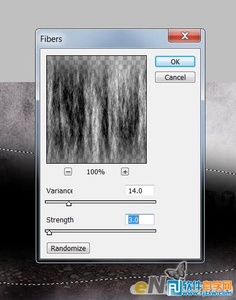Image resolution: width=236 pixels, height=300 pixels.
Task: Click the Strength slider handle
Action: tap(49, 232)
